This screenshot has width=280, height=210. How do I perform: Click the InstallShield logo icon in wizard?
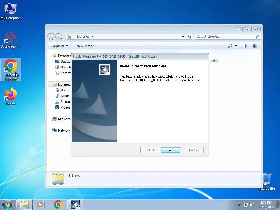coord(104,69)
